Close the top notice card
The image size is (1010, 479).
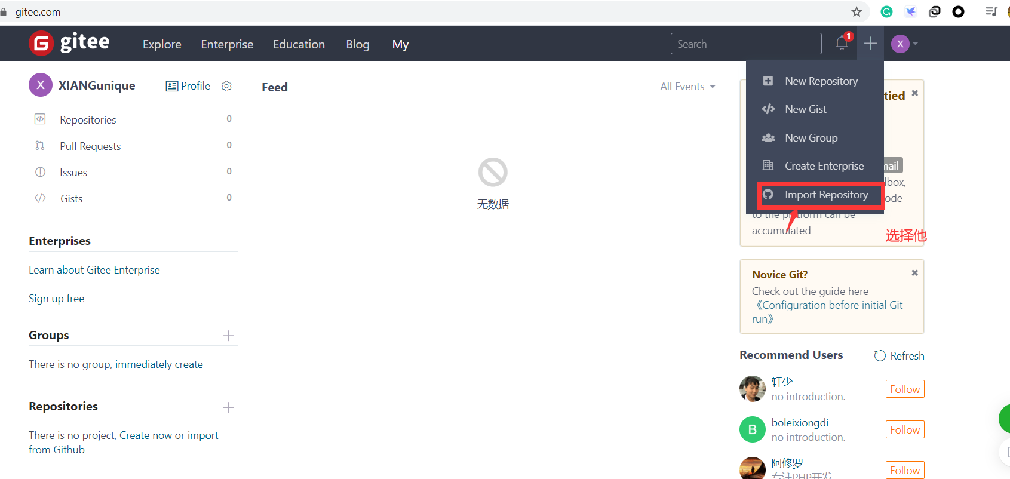click(x=914, y=93)
